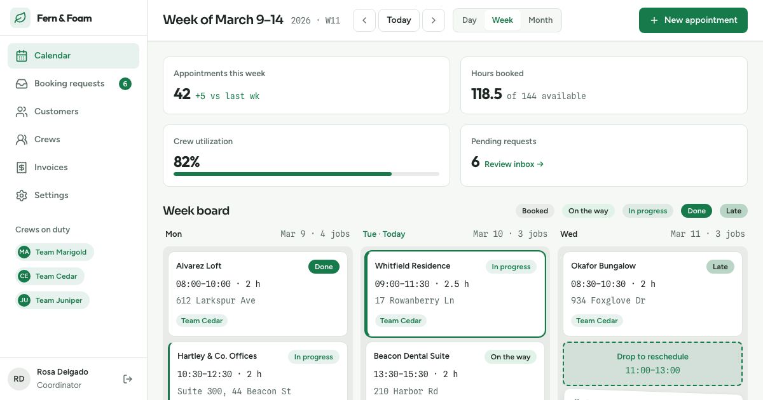Click Team Cedar tag on Alvarez Loft card
The image size is (763, 400).
click(202, 321)
